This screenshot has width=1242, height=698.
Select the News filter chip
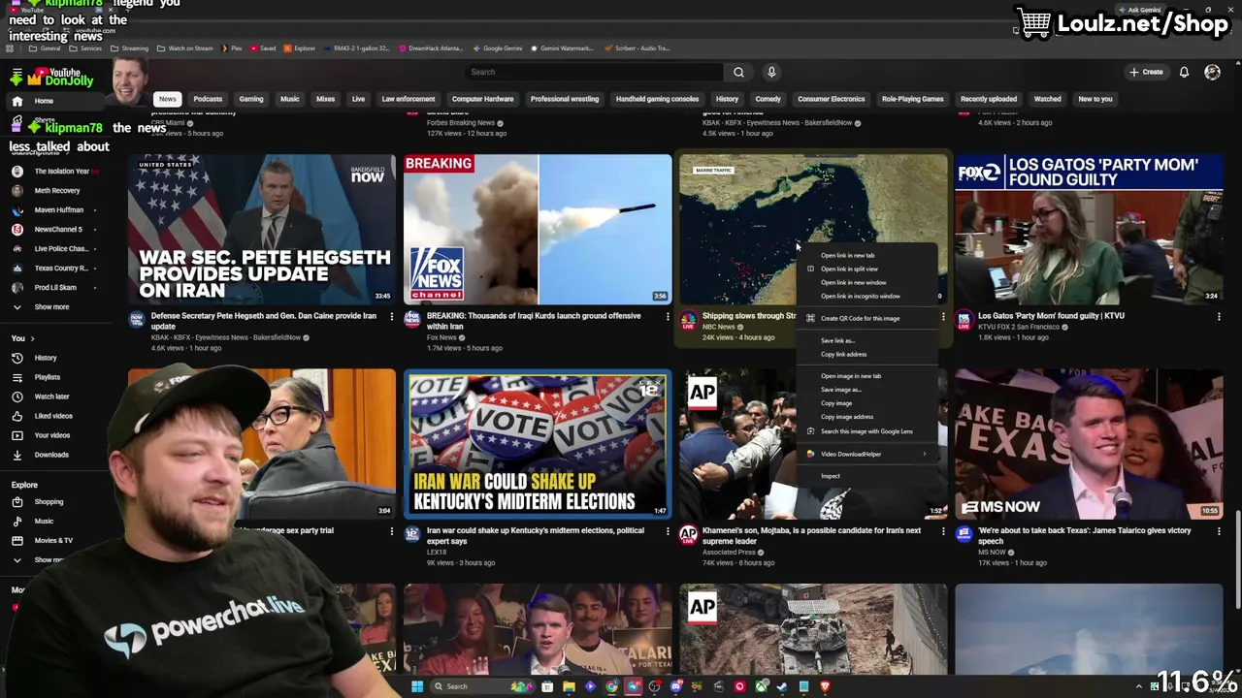point(168,99)
